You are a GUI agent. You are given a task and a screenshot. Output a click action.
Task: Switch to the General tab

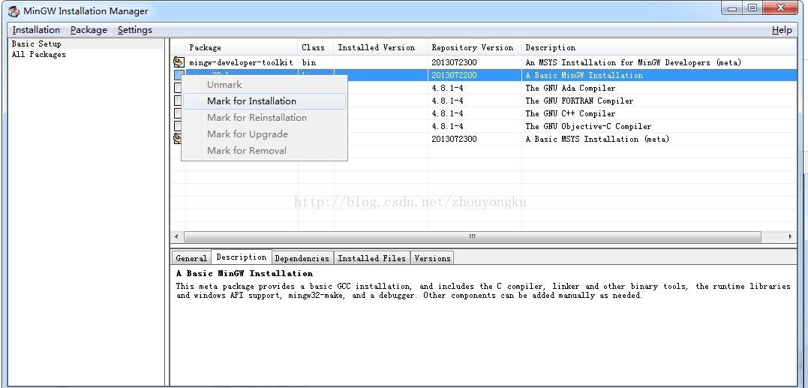pyautogui.click(x=191, y=258)
